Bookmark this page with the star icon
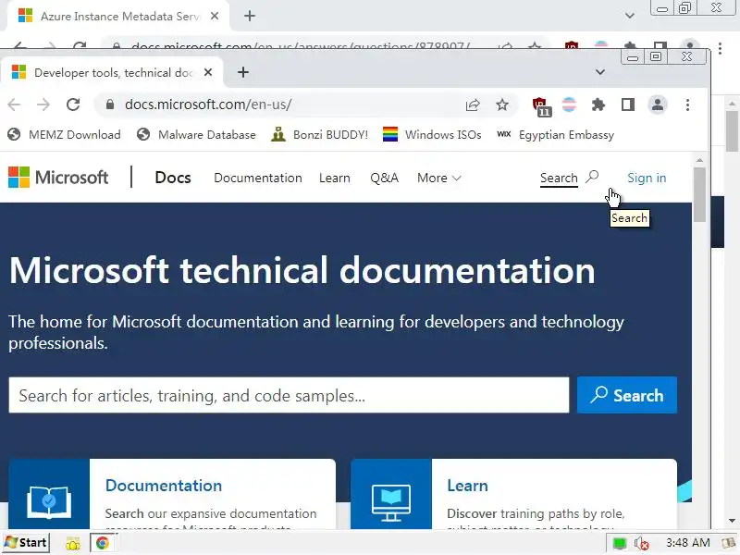This screenshot has width=740, height=555. 502,105
